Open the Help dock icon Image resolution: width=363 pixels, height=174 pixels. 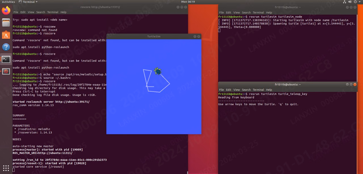[x=6, y=47]
